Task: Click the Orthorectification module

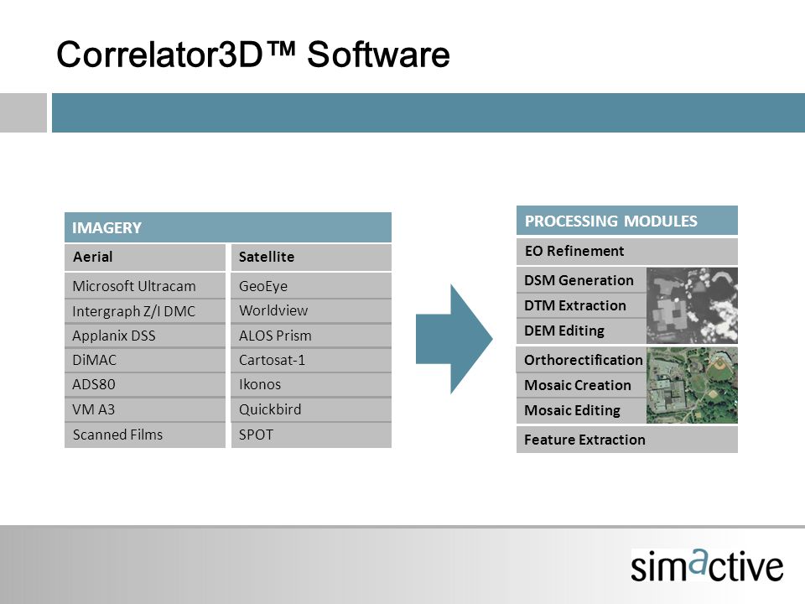Action: (x=581, y=360)
